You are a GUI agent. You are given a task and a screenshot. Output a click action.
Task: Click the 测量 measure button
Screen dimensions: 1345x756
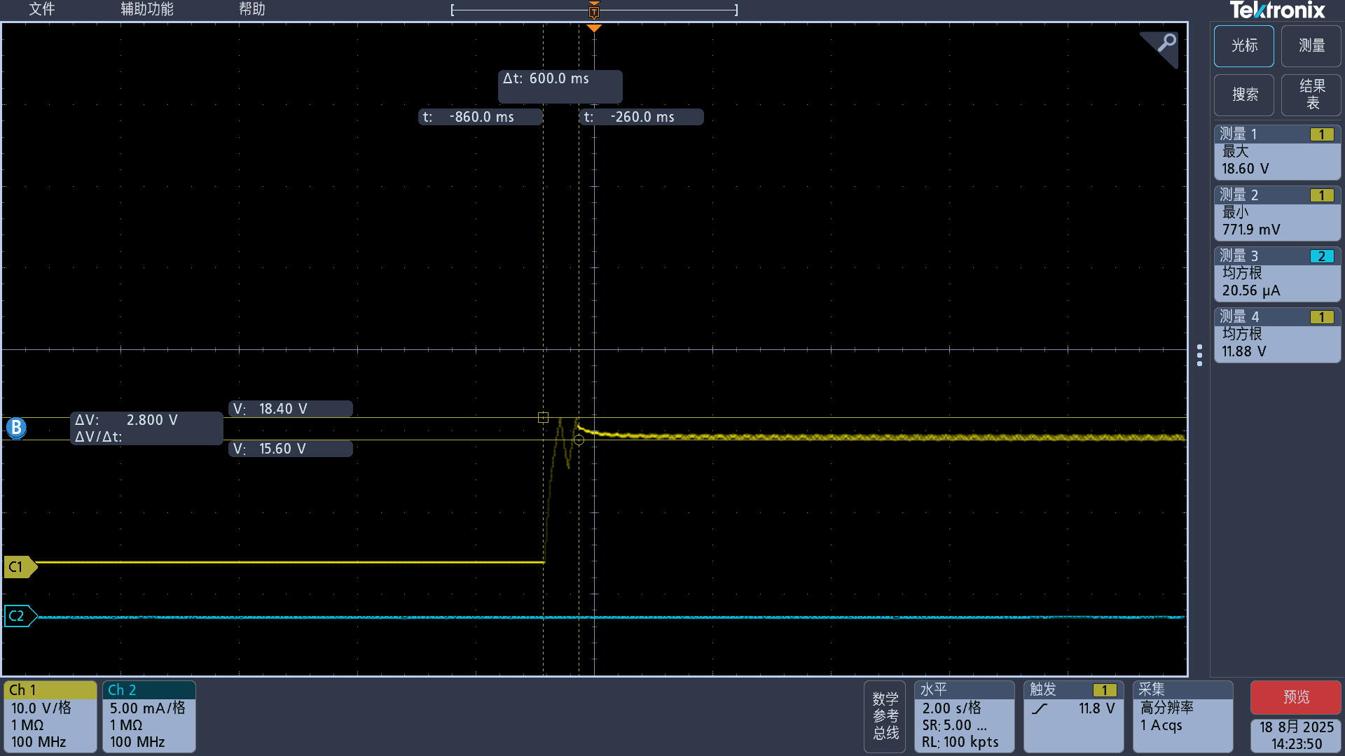(1311, 45)
